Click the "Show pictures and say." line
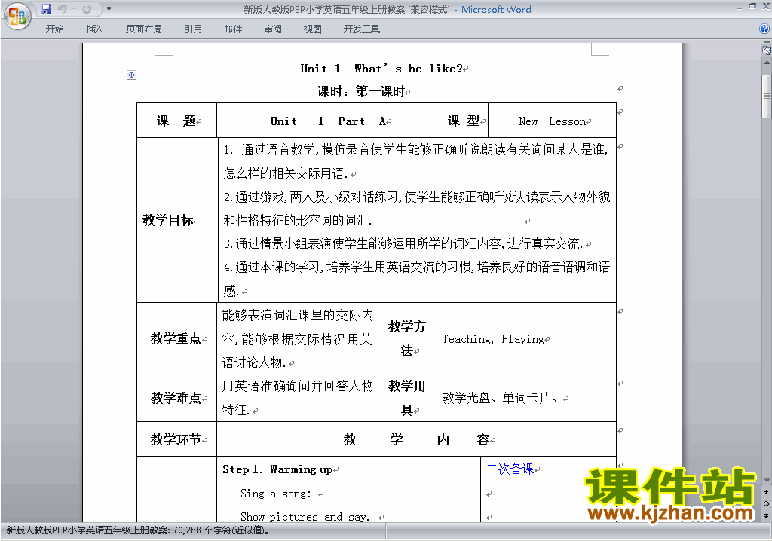 point(305,516)
